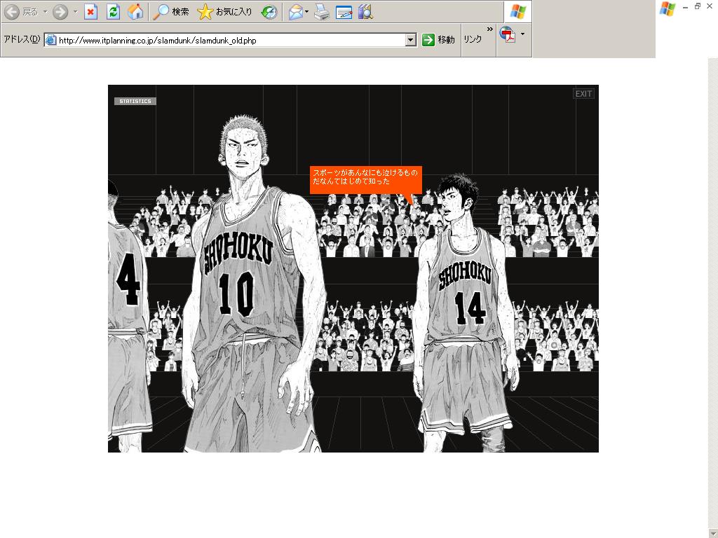This screenshot has height=538, width=718.
Task: Restore down the browser window
Action: (x=698, y=6)
